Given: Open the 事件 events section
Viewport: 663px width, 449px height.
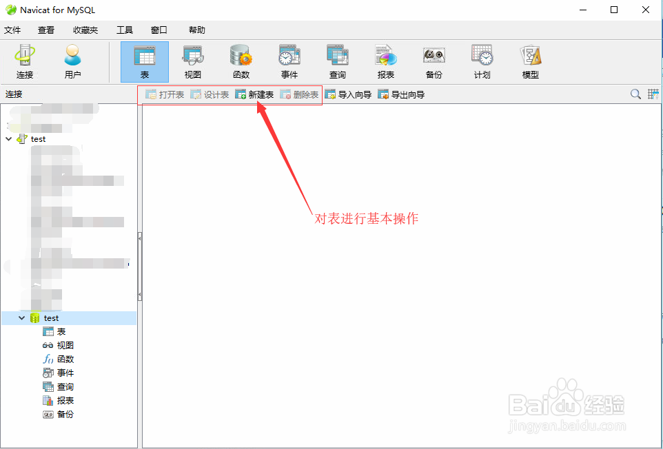Looking at the screenshot, I should pyautogui.click(x=289, y=62).
